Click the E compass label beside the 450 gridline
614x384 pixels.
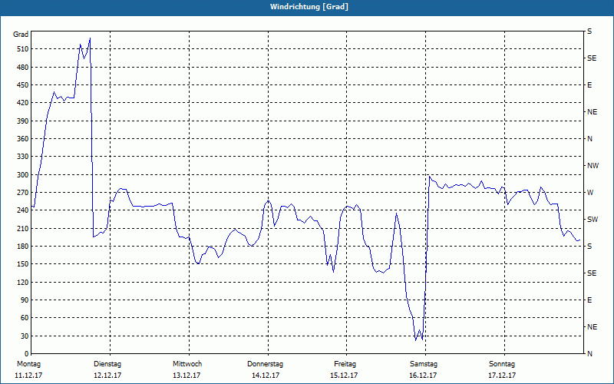[589, 85]
